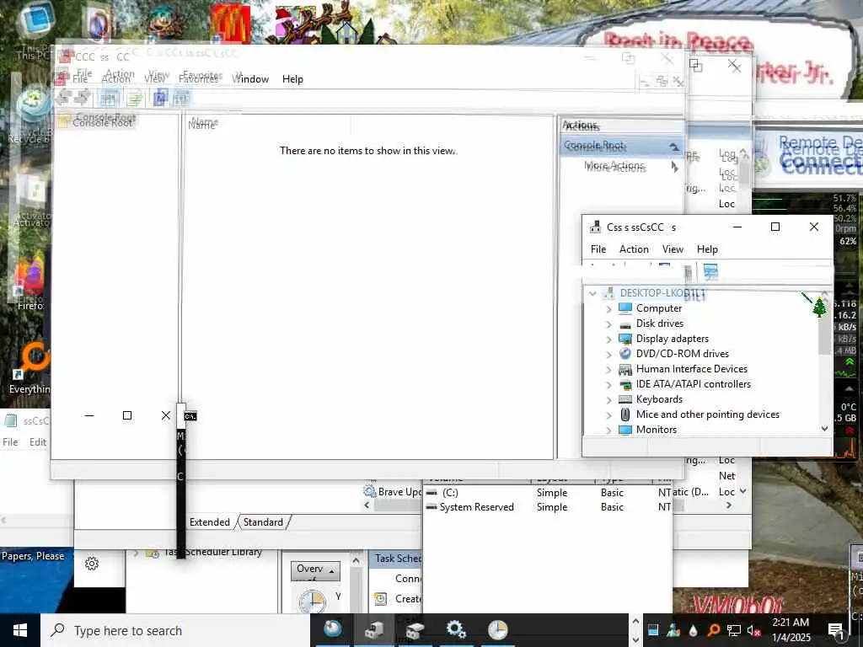Select the (C:) volume row
863x647 pixels.
[548, 493]
